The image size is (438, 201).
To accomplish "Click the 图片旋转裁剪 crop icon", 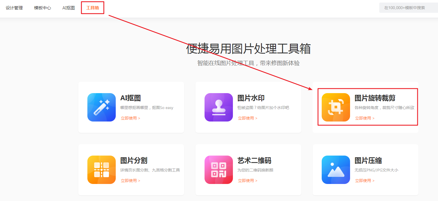I will 336,107.
